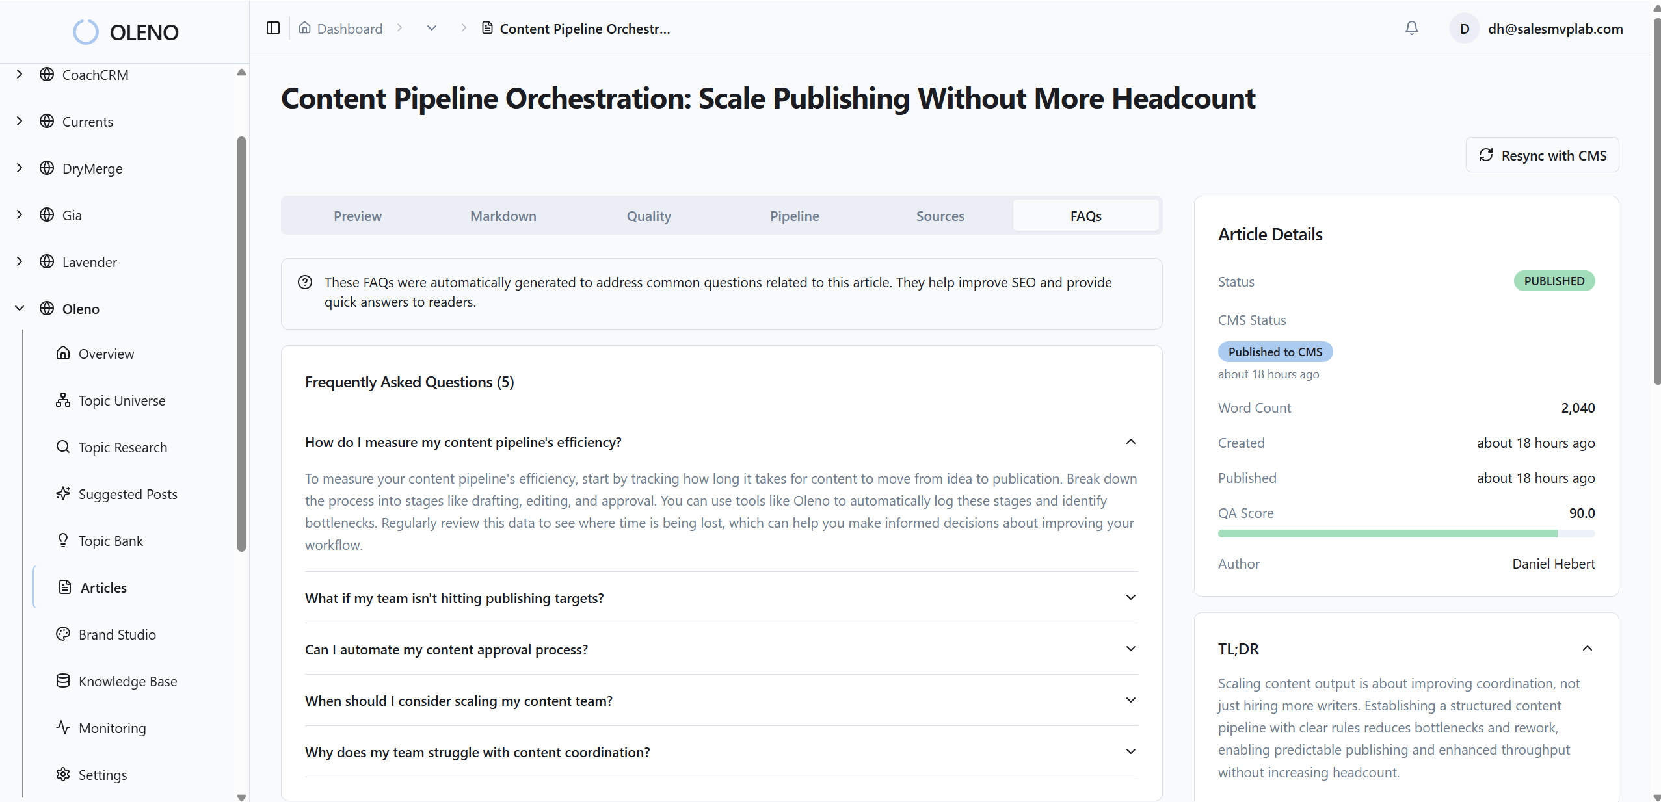This screenshot has width=1661, height=802.
Task: Select the Topic Universe icon
Action: [x=62, y=400]
